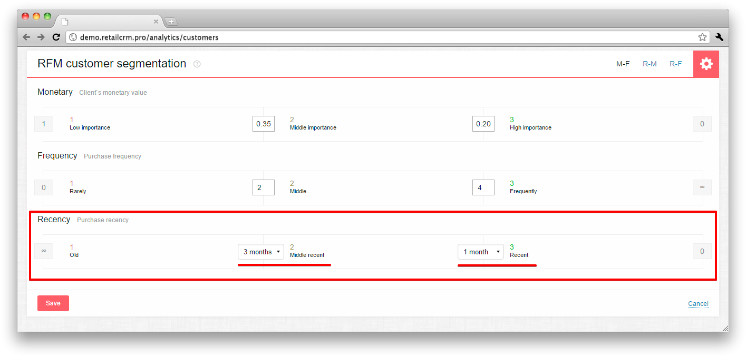
Task: Edit the 0.20 monetary threshold field
Action: (x=483, y=124)
